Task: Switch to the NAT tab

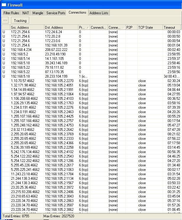Action: (x=26, y=13)
